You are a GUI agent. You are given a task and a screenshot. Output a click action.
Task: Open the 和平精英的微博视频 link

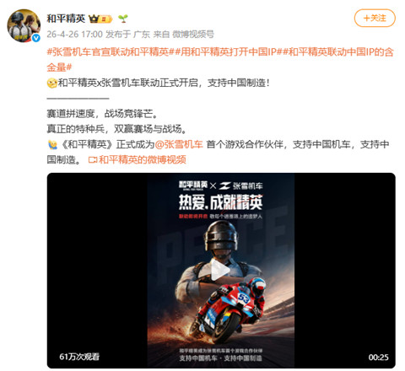[x=143, y=160]
